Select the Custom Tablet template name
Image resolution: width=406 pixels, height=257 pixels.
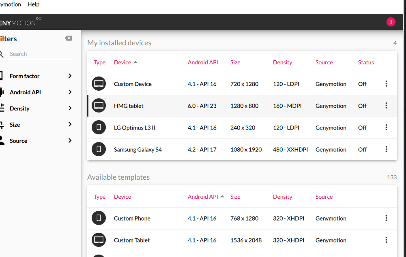pos(132,240)
